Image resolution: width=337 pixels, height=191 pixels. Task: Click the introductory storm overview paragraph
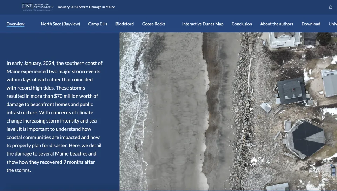[54, 117]
